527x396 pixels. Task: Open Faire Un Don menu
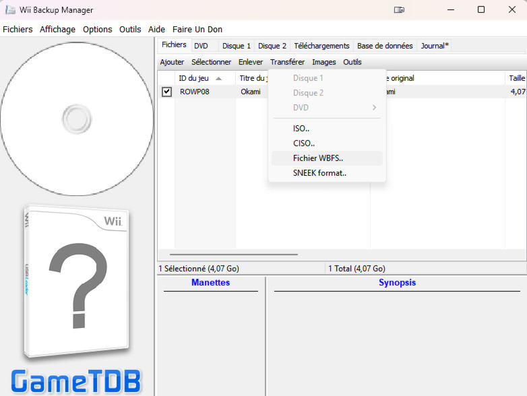197,30
